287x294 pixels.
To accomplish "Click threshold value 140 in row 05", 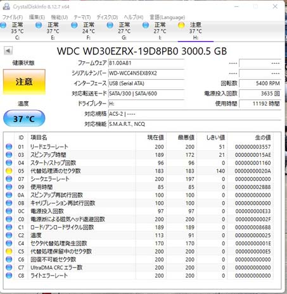I will click(220, 171).
